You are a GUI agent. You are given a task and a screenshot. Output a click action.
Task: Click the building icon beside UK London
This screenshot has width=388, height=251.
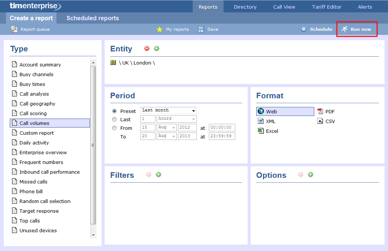[113, 63]
